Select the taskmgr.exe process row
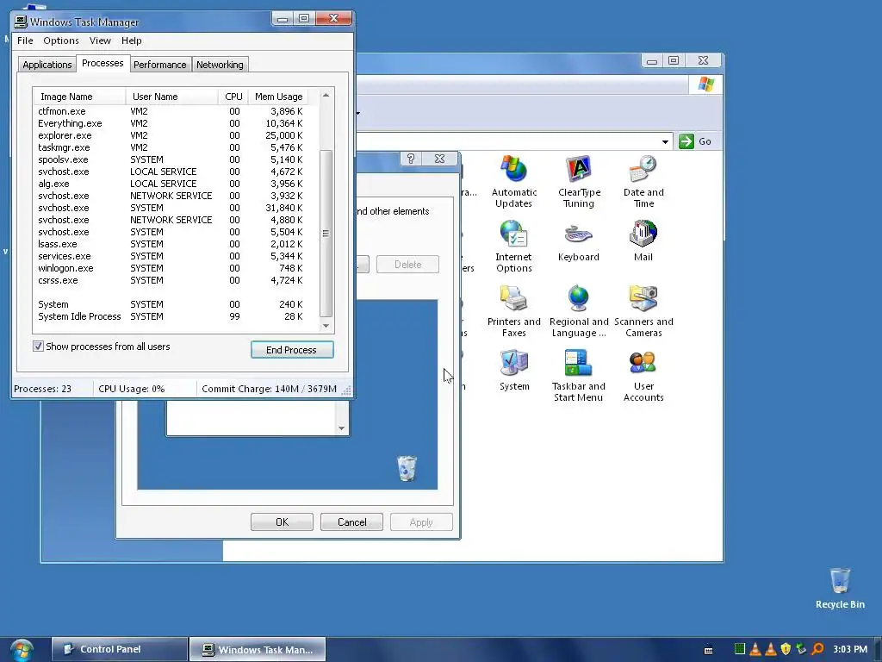Screen dimensions: 882x662 171,147
